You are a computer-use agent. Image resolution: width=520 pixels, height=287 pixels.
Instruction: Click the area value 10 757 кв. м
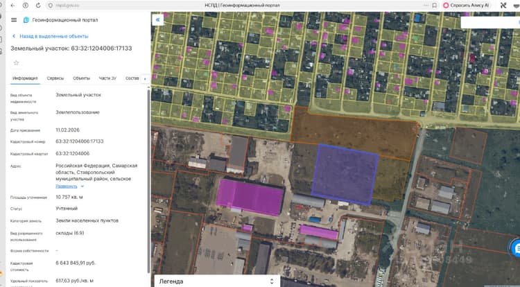click(x=69, y=197)
